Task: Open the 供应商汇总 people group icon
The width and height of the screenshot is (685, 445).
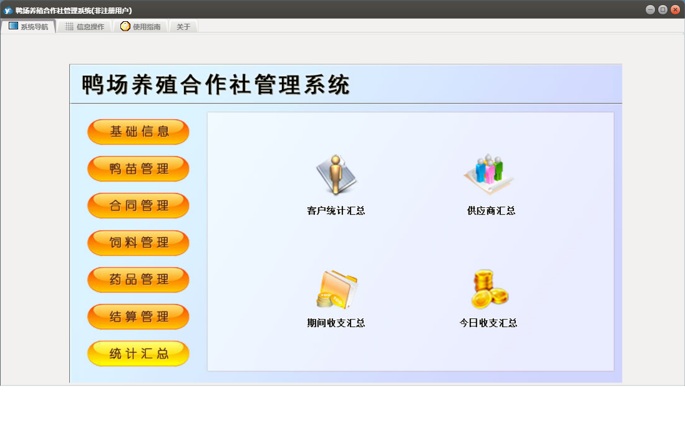Action: (489, 174)
